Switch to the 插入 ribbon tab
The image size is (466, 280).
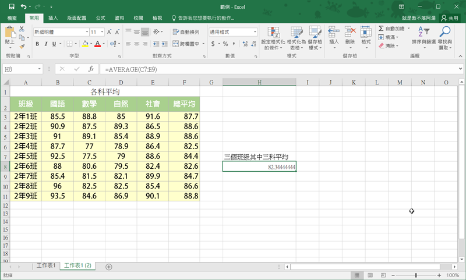click(53, 18)
